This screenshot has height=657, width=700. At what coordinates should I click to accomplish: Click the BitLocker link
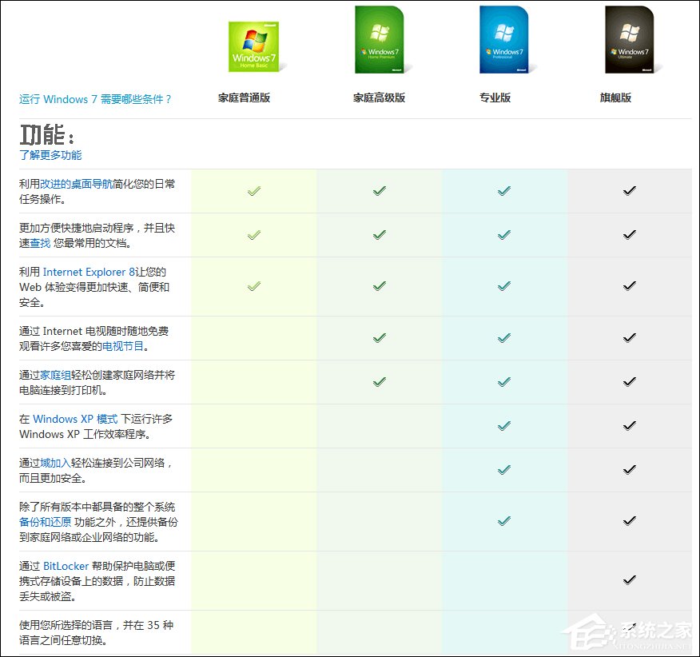[67, 566]
